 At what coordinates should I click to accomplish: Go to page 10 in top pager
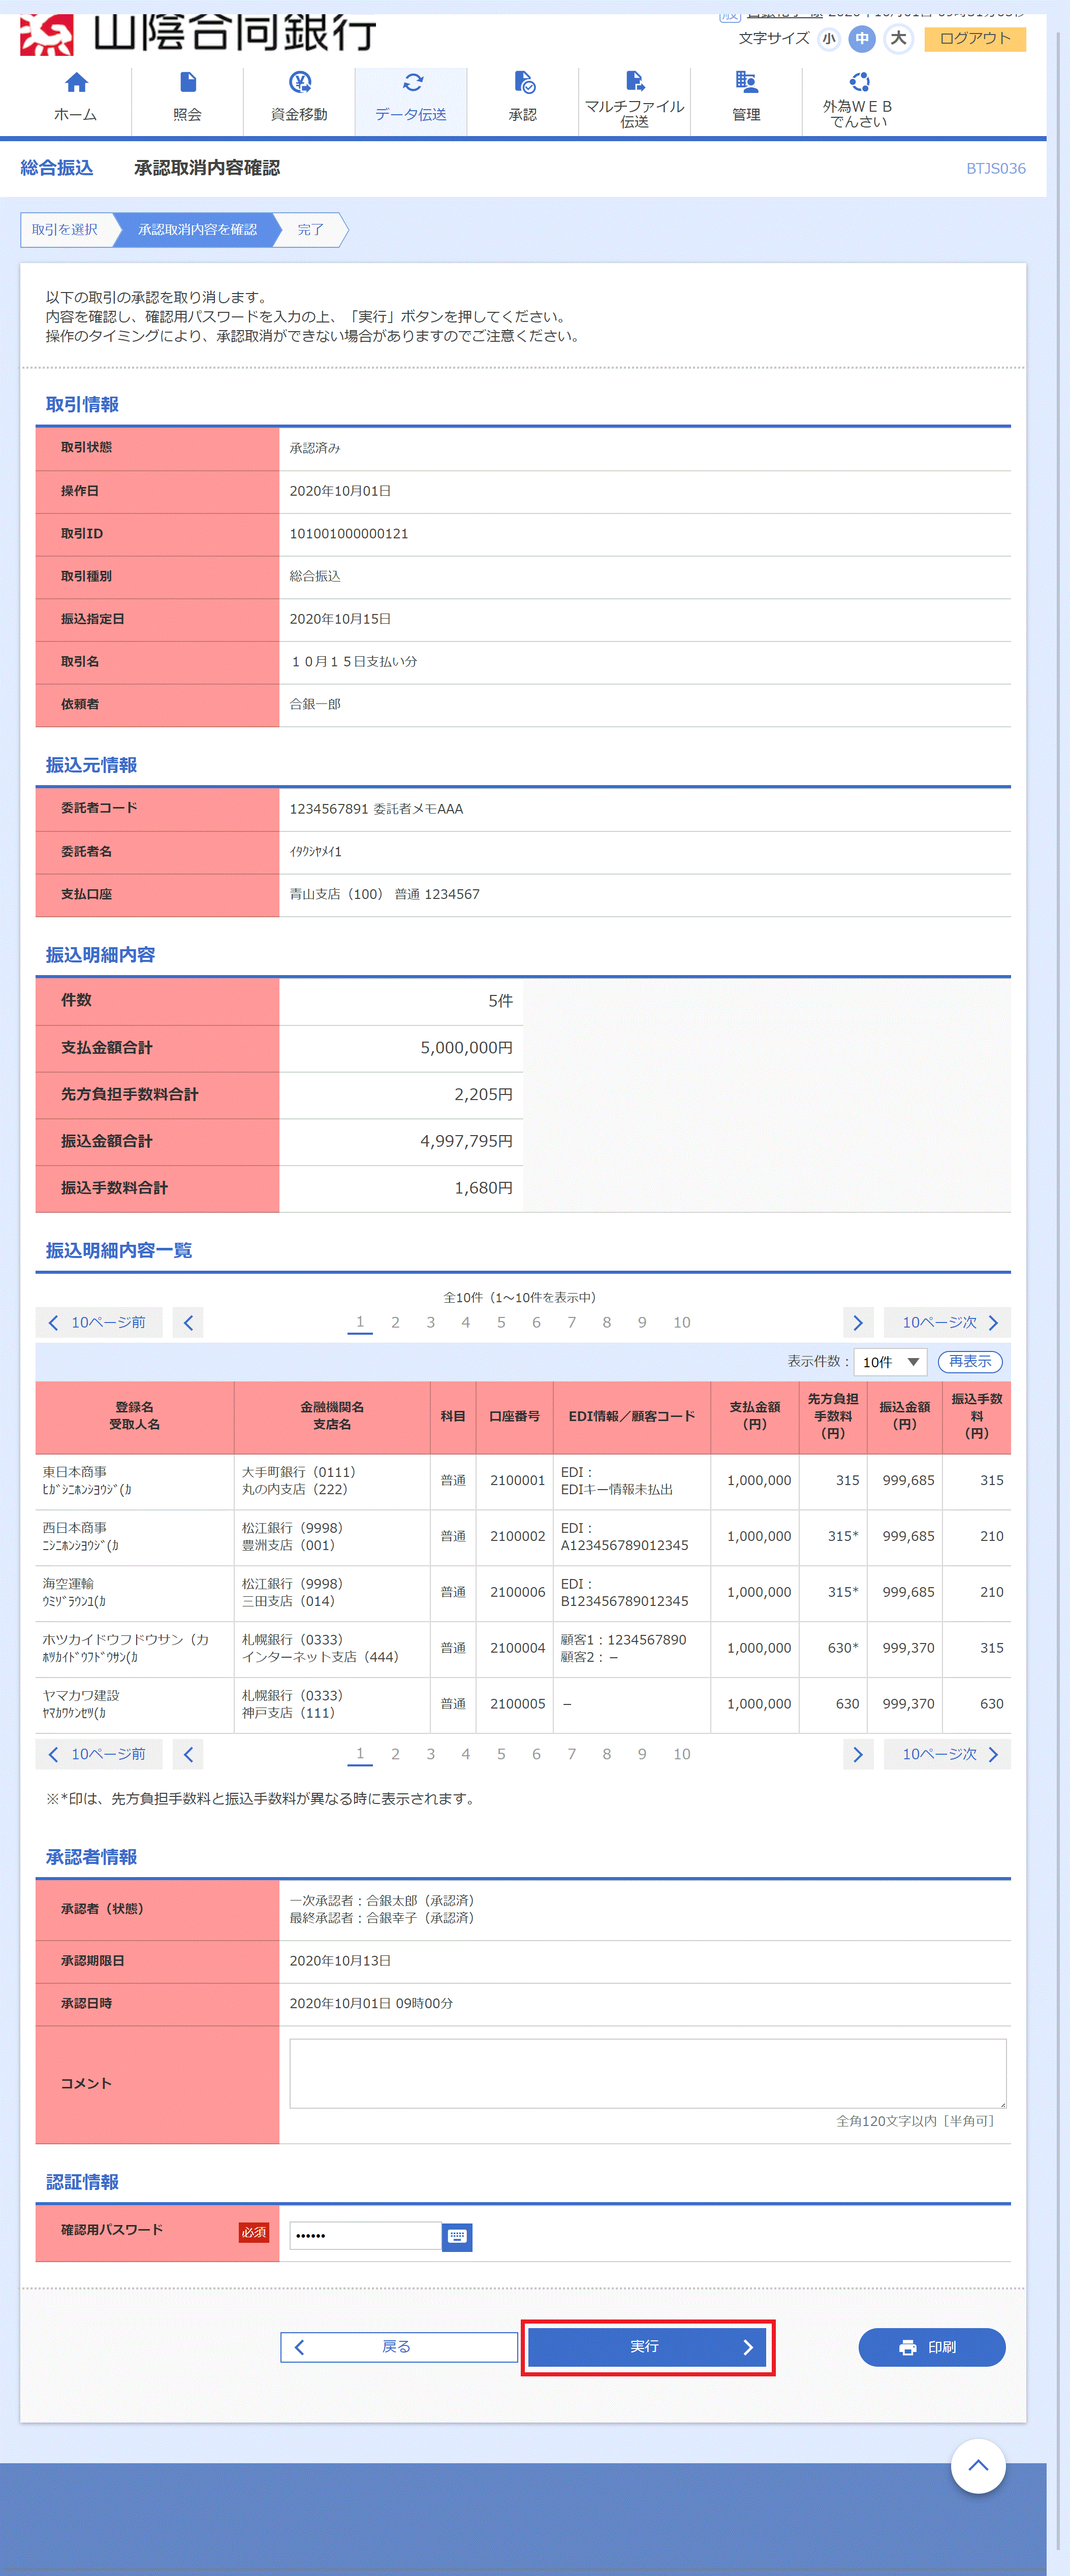coord(682,1322)
